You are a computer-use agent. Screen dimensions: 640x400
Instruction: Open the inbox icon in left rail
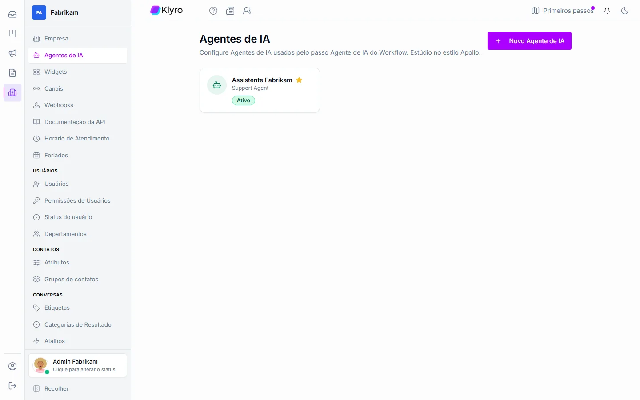[x=12, y=14]
